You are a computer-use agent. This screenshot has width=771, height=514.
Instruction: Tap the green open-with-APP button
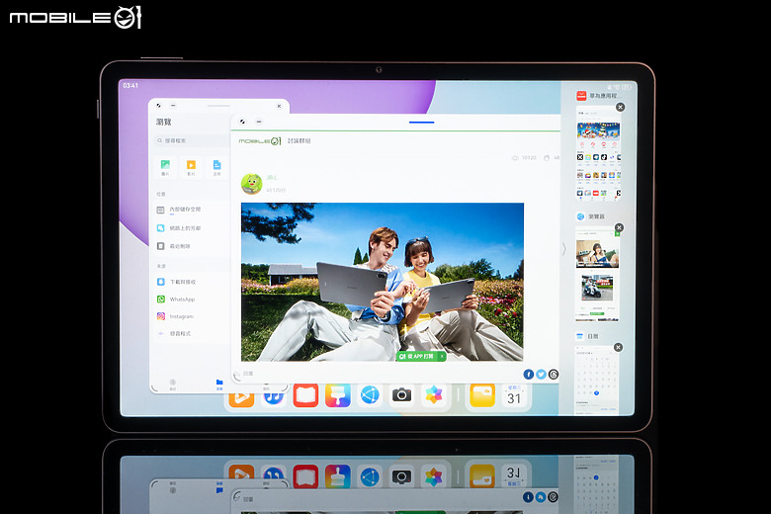[417, 356]
